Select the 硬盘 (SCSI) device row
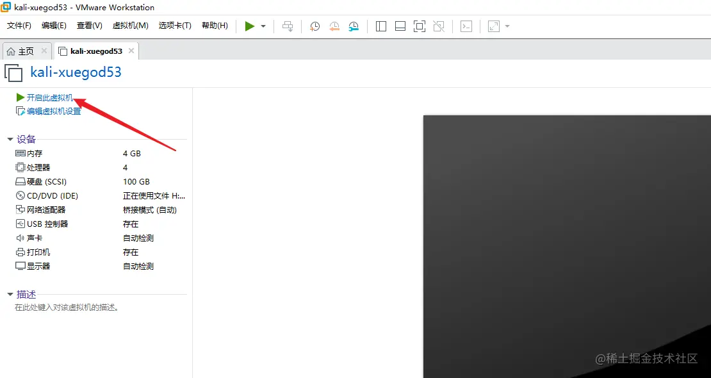Screen dimensions: 711x378 pos(101,181)
